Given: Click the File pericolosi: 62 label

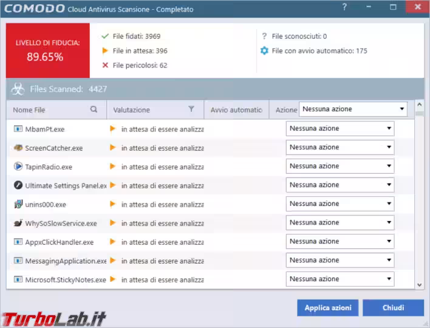Looking at the screenshot, I should coord(140,65).
